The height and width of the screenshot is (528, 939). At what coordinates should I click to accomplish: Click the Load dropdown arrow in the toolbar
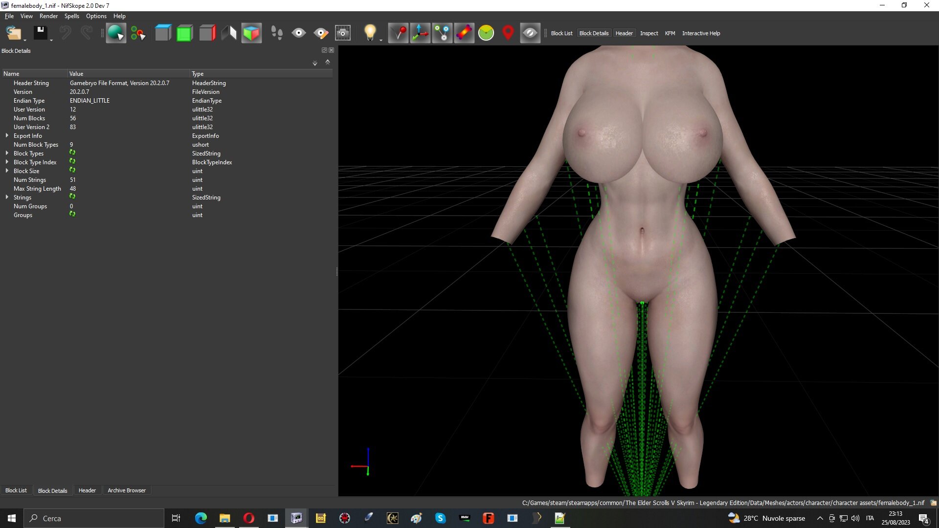[25, 40]
